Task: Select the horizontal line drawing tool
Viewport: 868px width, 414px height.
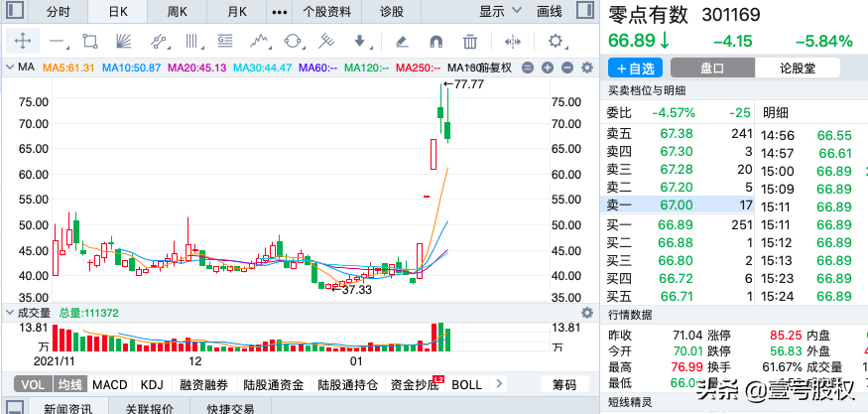Action: 58,41
